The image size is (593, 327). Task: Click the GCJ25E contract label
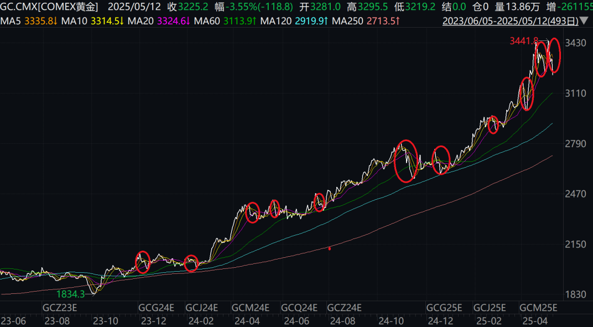pyautogui.click(x=491, y=307)
